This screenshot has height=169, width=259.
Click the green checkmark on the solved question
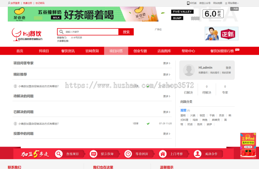[148, 123]
